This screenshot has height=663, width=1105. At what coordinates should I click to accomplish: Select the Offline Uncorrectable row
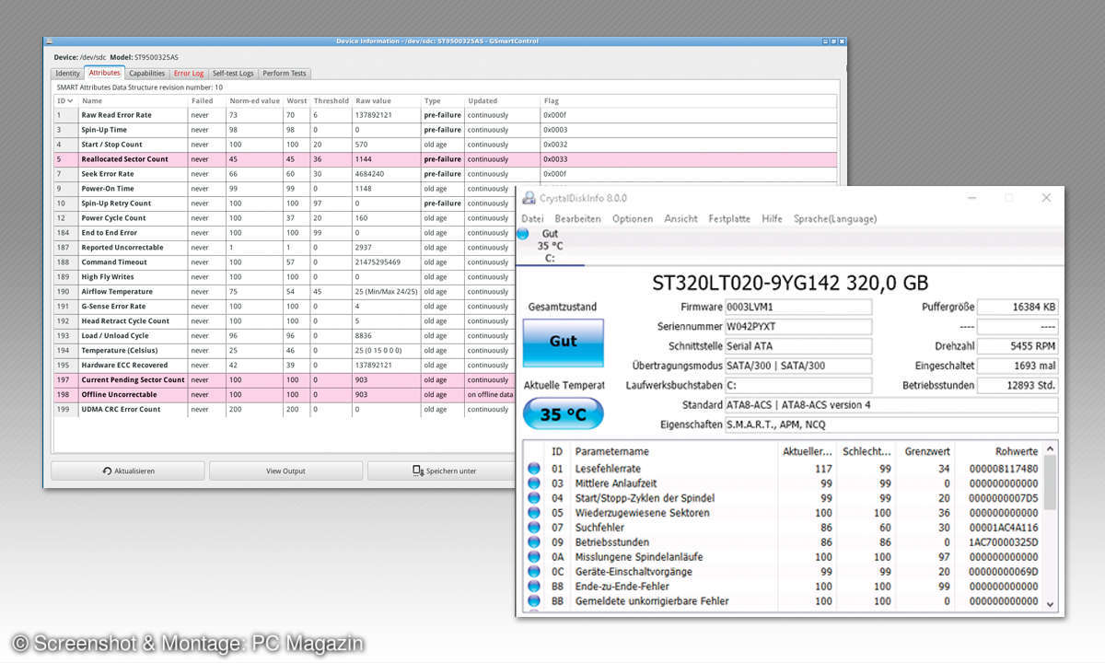pos(285,394)
